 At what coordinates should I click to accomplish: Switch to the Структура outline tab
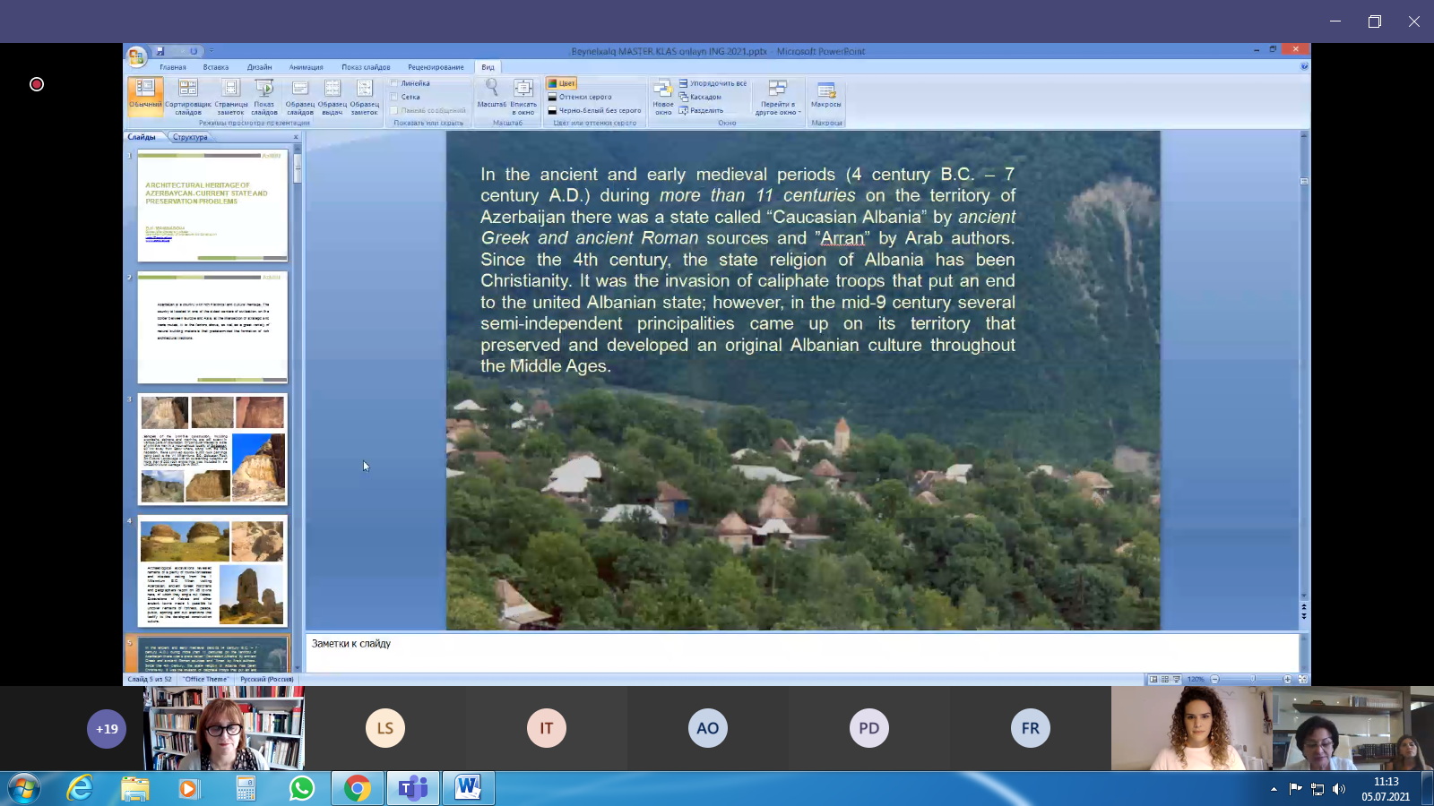pyautogui.click(x=190, y=137)
